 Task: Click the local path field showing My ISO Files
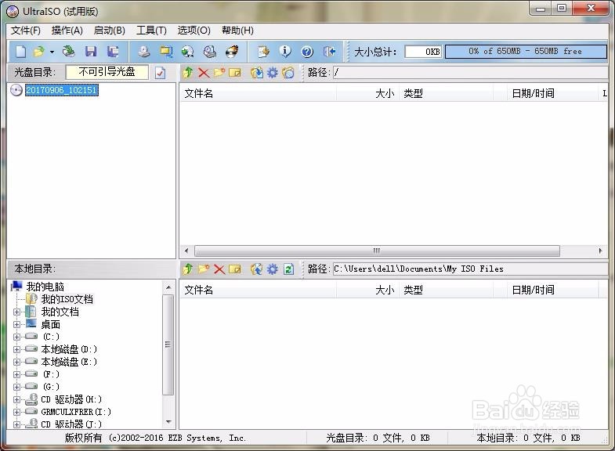[470, 269]
